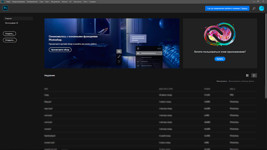Open the Выделение menu

click(56, 2)
